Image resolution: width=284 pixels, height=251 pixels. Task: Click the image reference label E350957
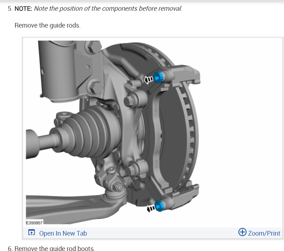(34, 223)
